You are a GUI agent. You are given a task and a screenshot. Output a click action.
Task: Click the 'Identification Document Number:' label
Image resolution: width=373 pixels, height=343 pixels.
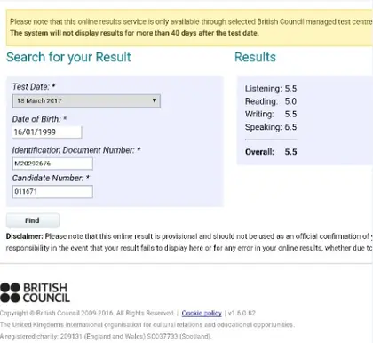(76, 150)
